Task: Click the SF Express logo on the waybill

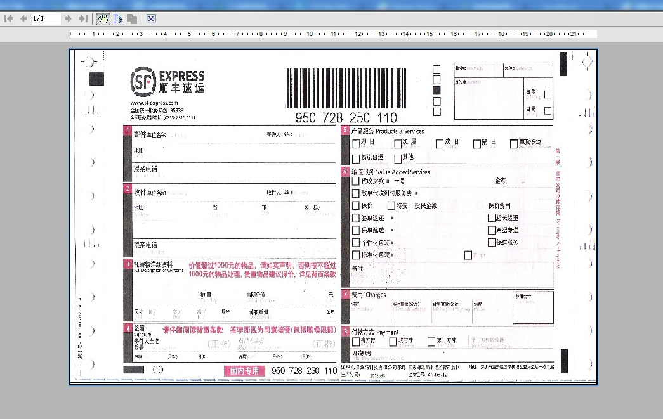Action: [167, 81]
